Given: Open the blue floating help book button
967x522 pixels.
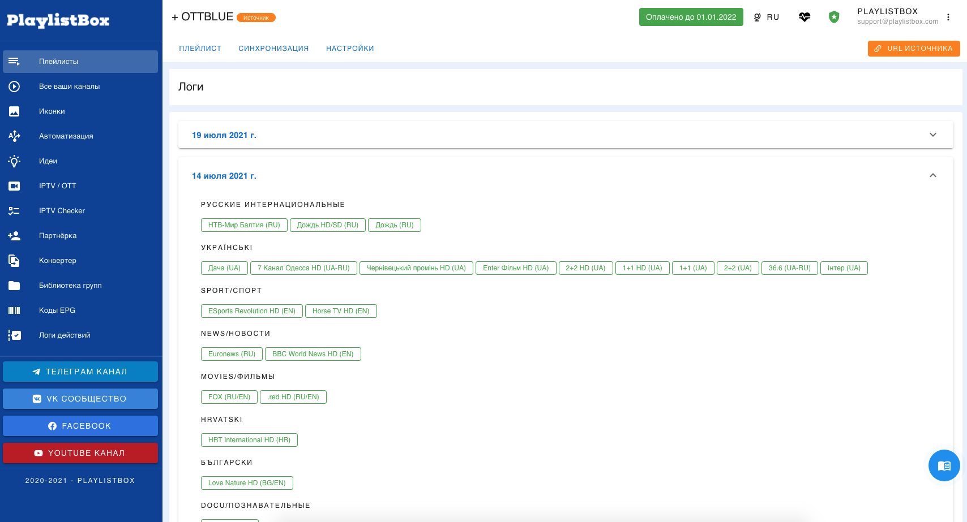Looking at the screenshot, I should (944, 465).
